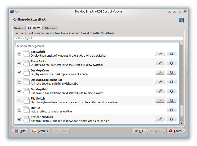Disable the Box Switch effect checkbox
Viewport: 197px width, 146px height.
(x=19, y=54)
